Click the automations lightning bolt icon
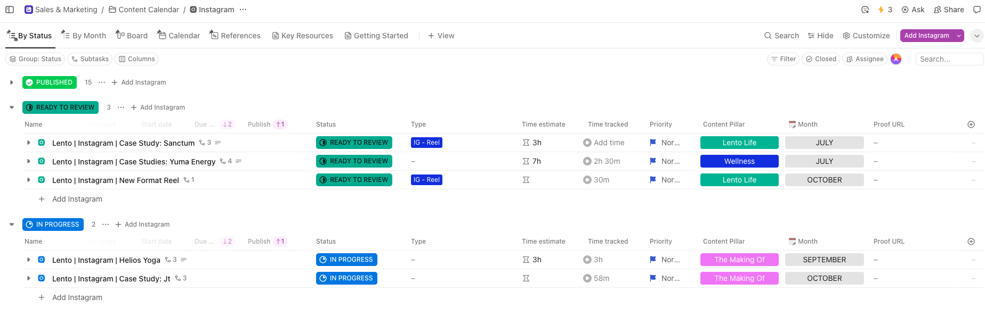 [x=881, y=10]
